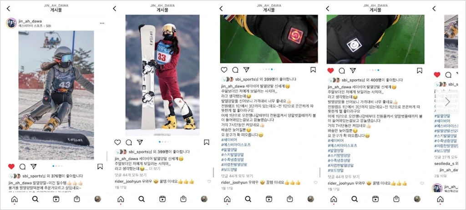Open the three-dots options menu beside jin_ah_dawa

tap(102, 23)
